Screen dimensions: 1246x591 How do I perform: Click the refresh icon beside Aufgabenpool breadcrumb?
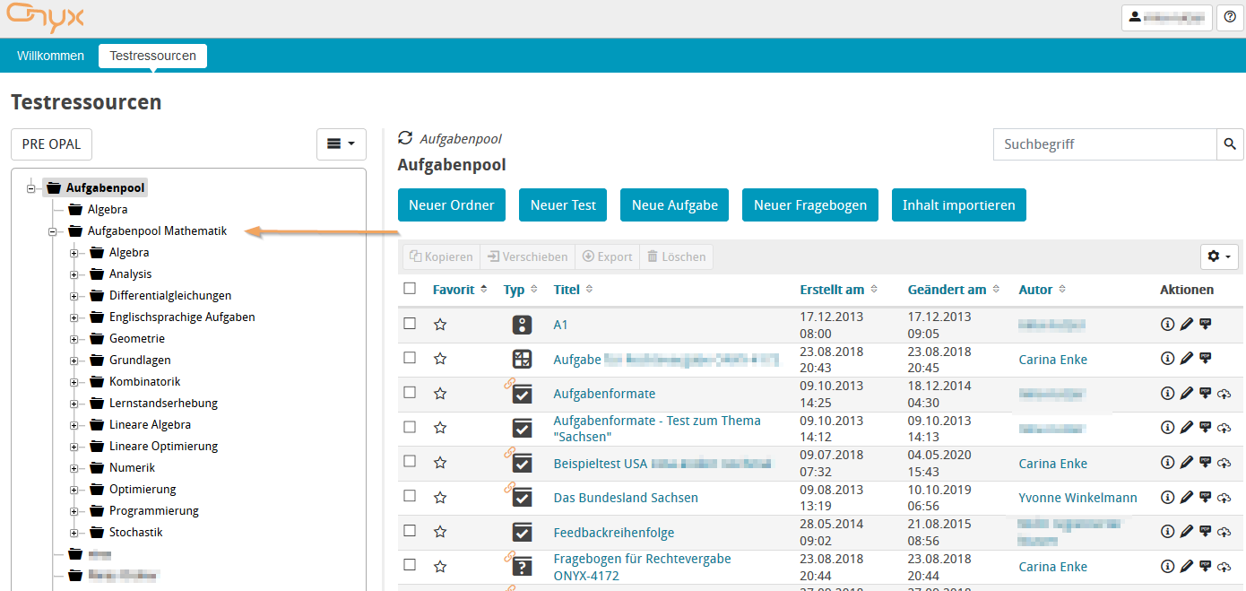pyautogui.click(x=405, y=138)
